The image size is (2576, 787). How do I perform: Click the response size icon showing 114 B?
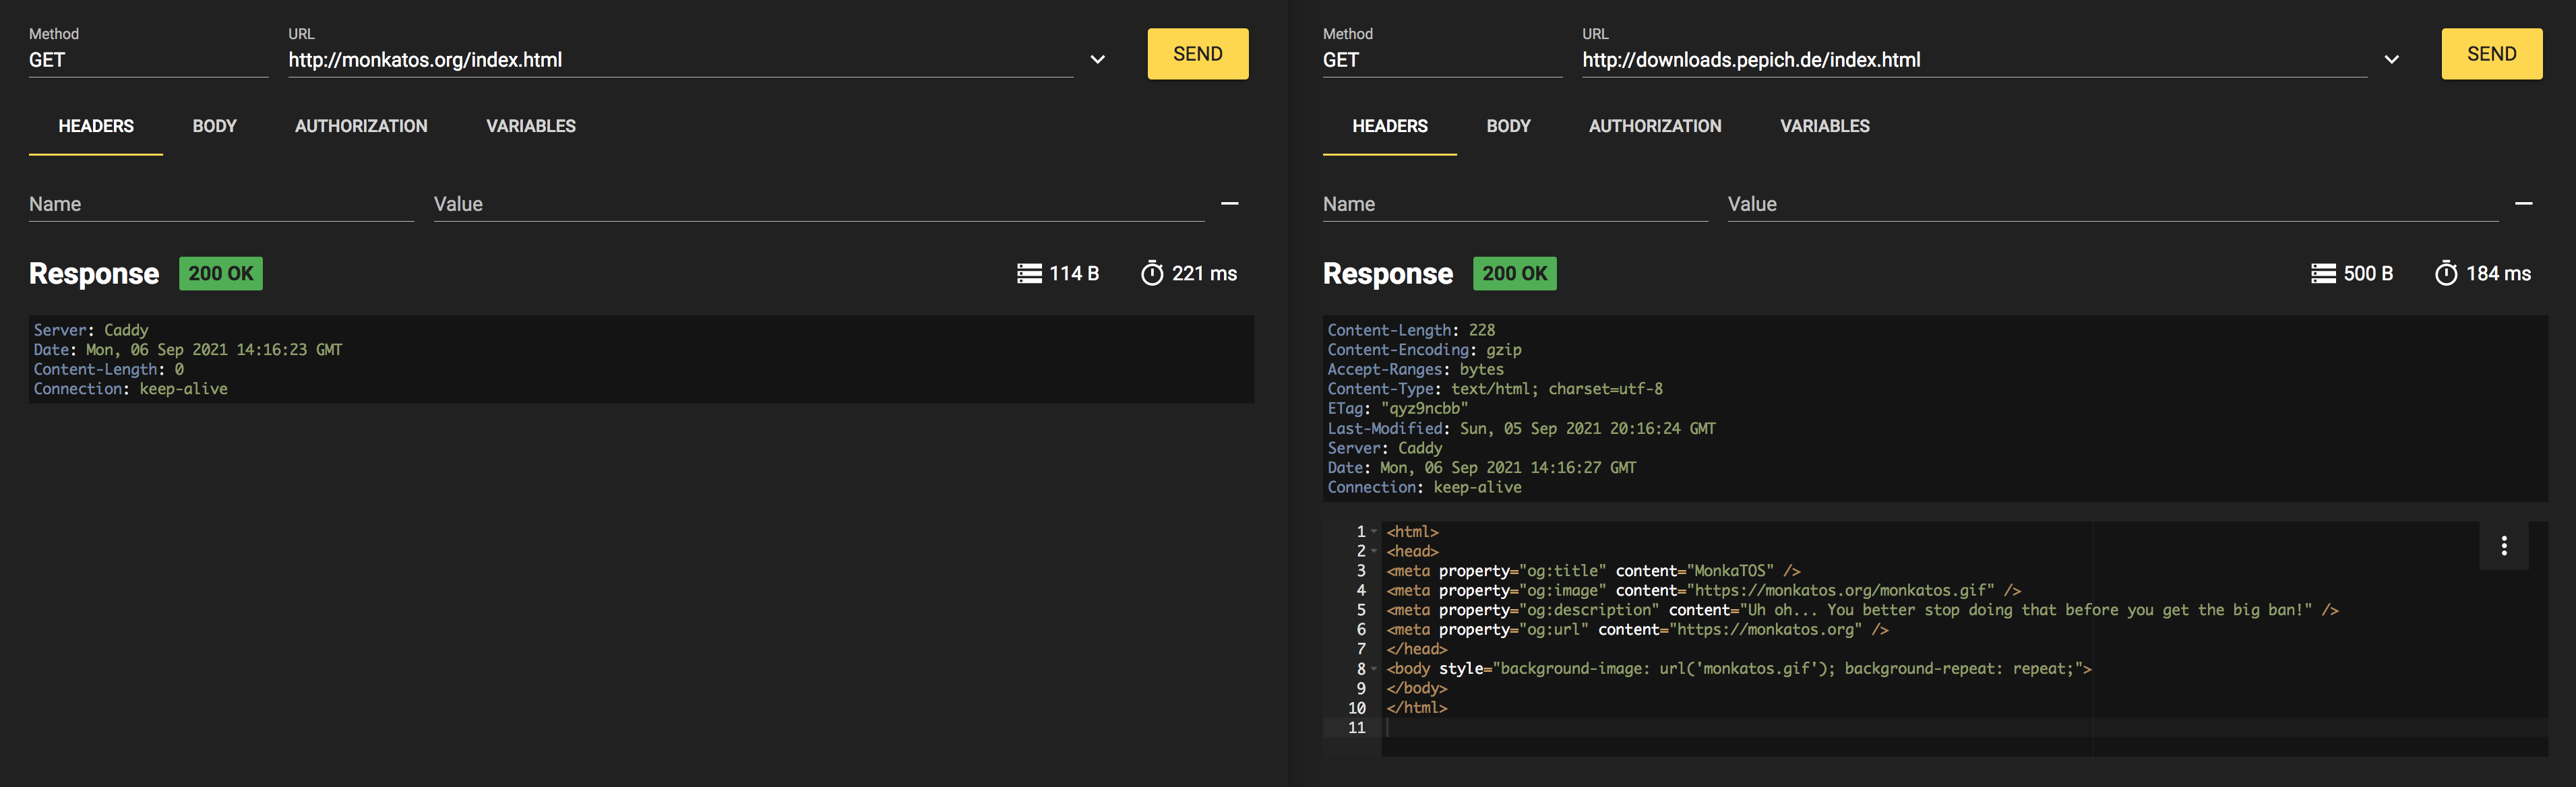[x=1030, y=273]
